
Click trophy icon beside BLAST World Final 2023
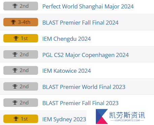pos(15,86)
